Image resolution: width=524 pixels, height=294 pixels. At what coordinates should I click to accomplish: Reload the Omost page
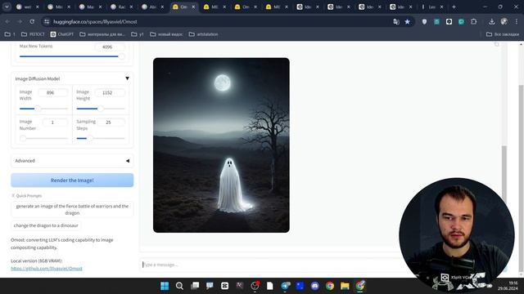(x=32, y=22)
